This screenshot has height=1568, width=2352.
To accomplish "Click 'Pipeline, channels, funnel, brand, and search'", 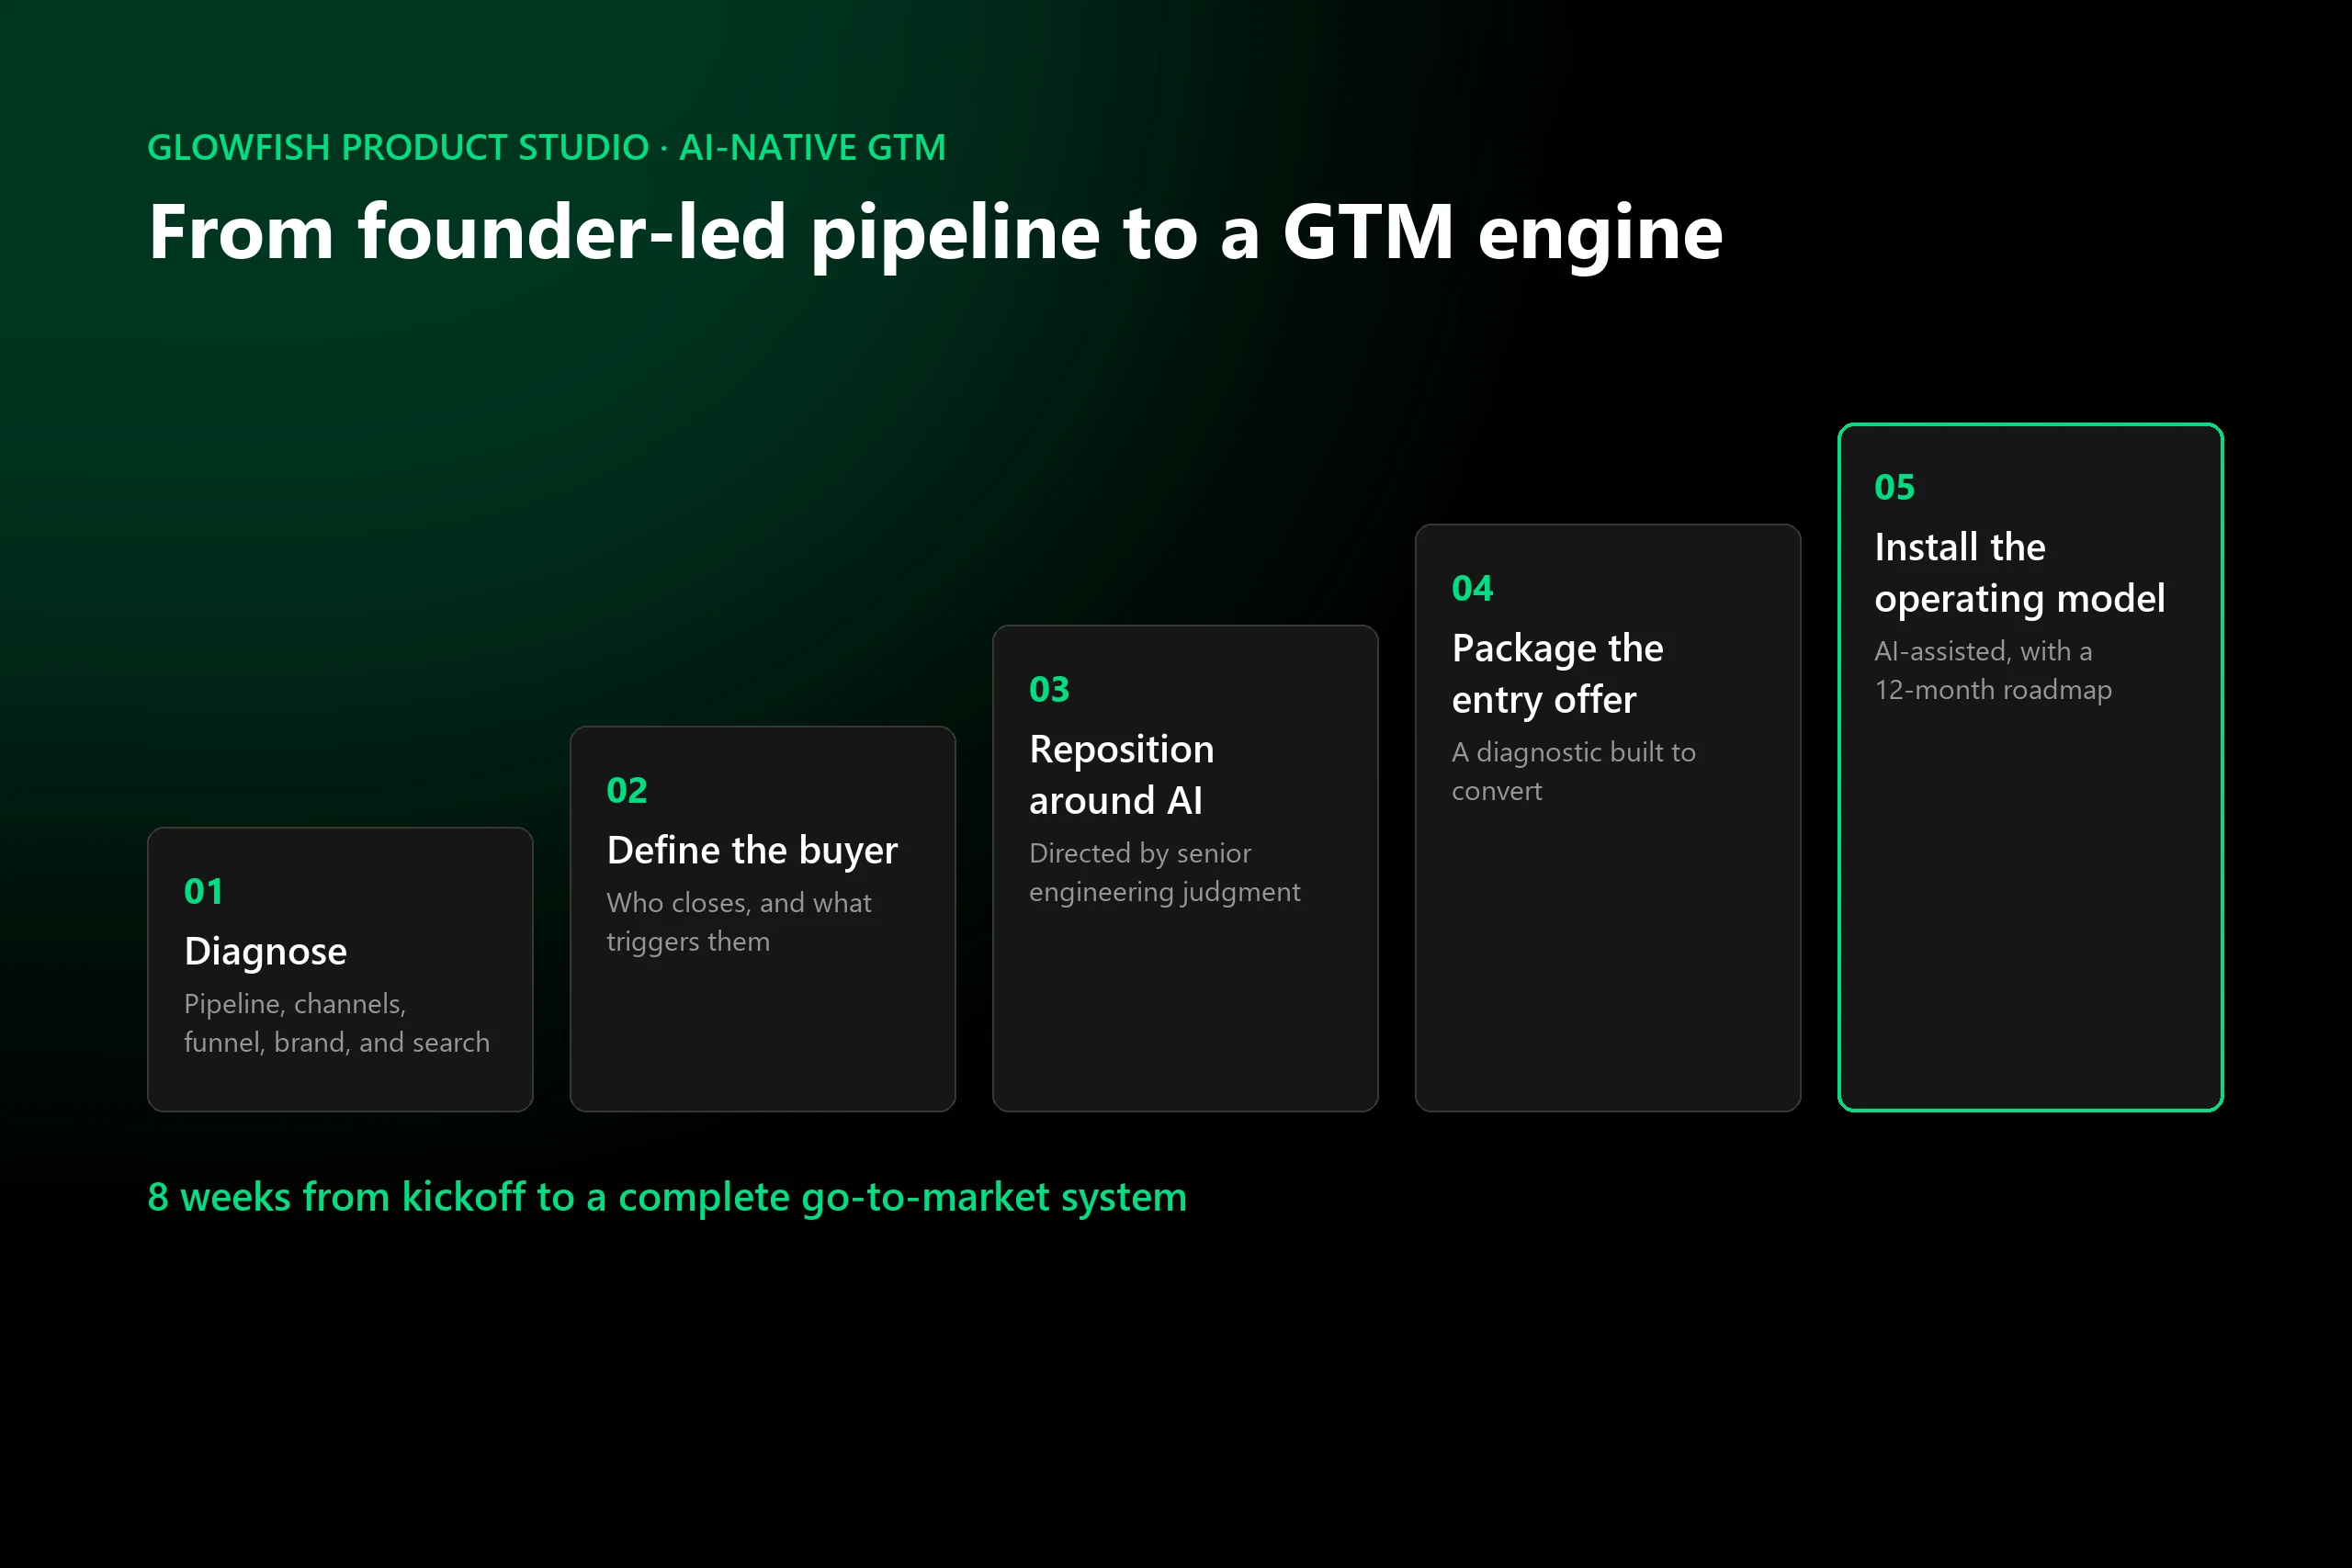I will tap(337, 1023).
